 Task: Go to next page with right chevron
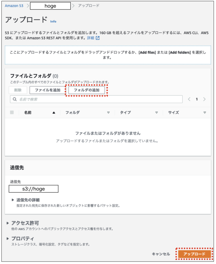(x=204, y=99)
